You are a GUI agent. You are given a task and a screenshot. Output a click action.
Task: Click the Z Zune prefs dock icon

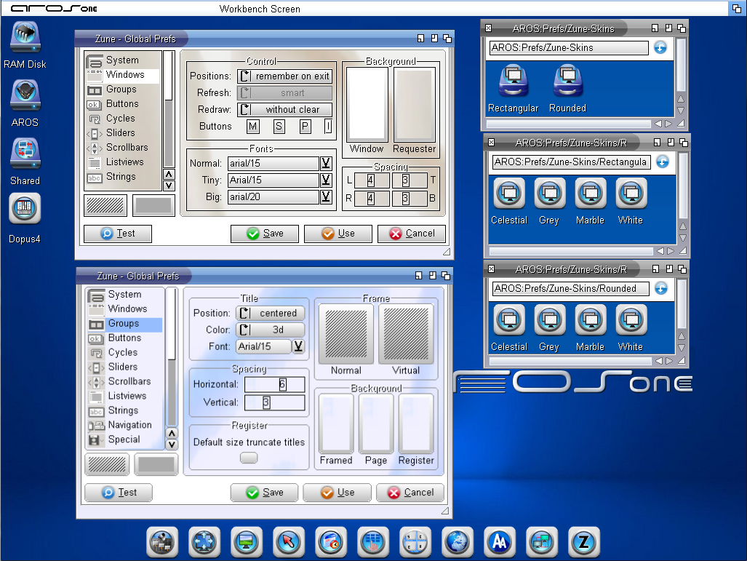tap(583, 542)
